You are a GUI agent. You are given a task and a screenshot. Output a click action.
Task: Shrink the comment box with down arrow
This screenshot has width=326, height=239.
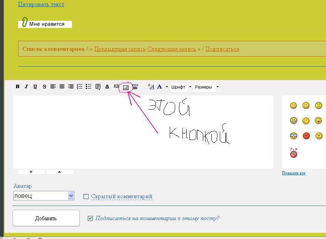click(31, 172)
